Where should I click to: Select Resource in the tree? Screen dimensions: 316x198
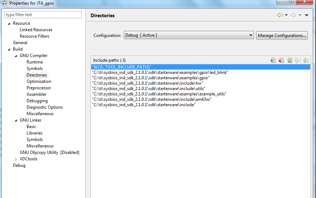tap(22, 23)
